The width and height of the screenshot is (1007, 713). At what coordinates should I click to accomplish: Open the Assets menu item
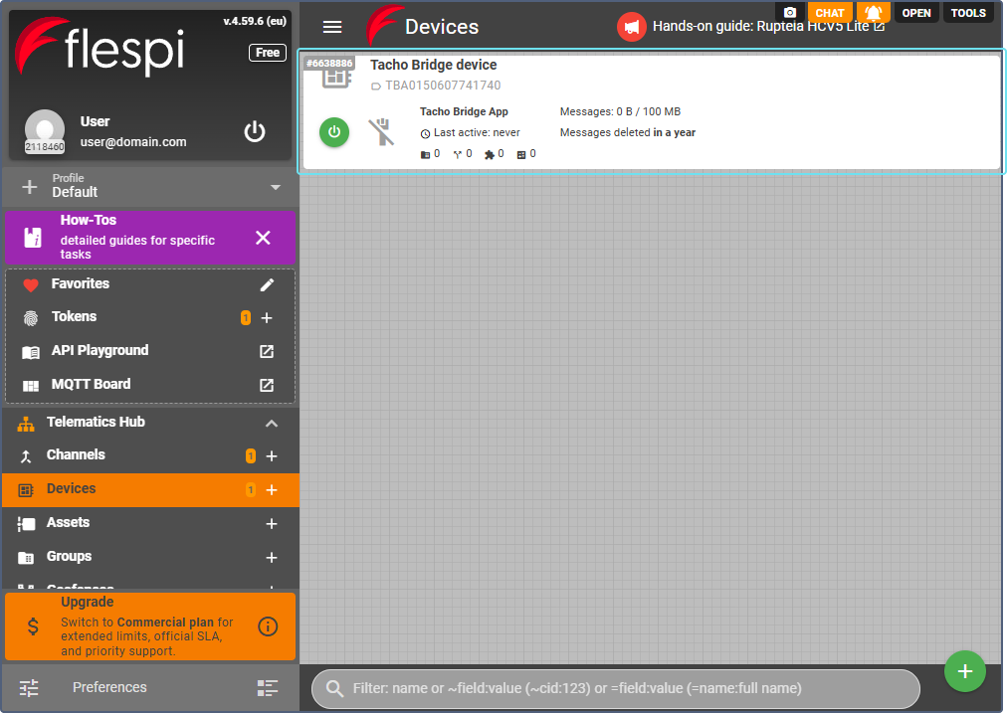tap(68, 523)
